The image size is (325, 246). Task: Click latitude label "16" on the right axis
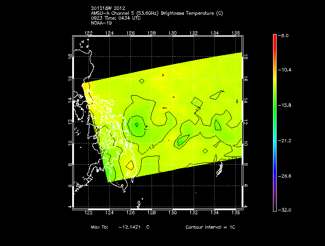(245, 79)
